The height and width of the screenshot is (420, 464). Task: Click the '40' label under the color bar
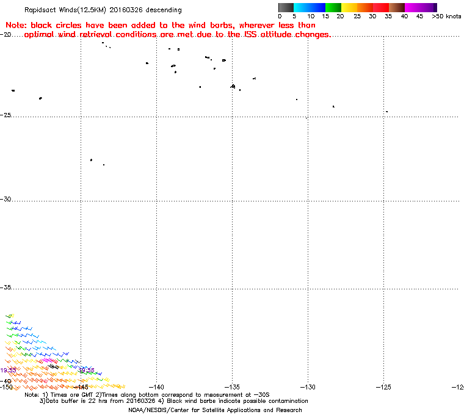pos(405,16)
